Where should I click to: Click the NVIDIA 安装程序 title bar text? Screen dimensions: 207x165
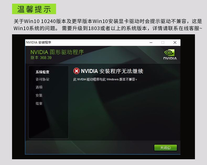(x=39, y=42)
